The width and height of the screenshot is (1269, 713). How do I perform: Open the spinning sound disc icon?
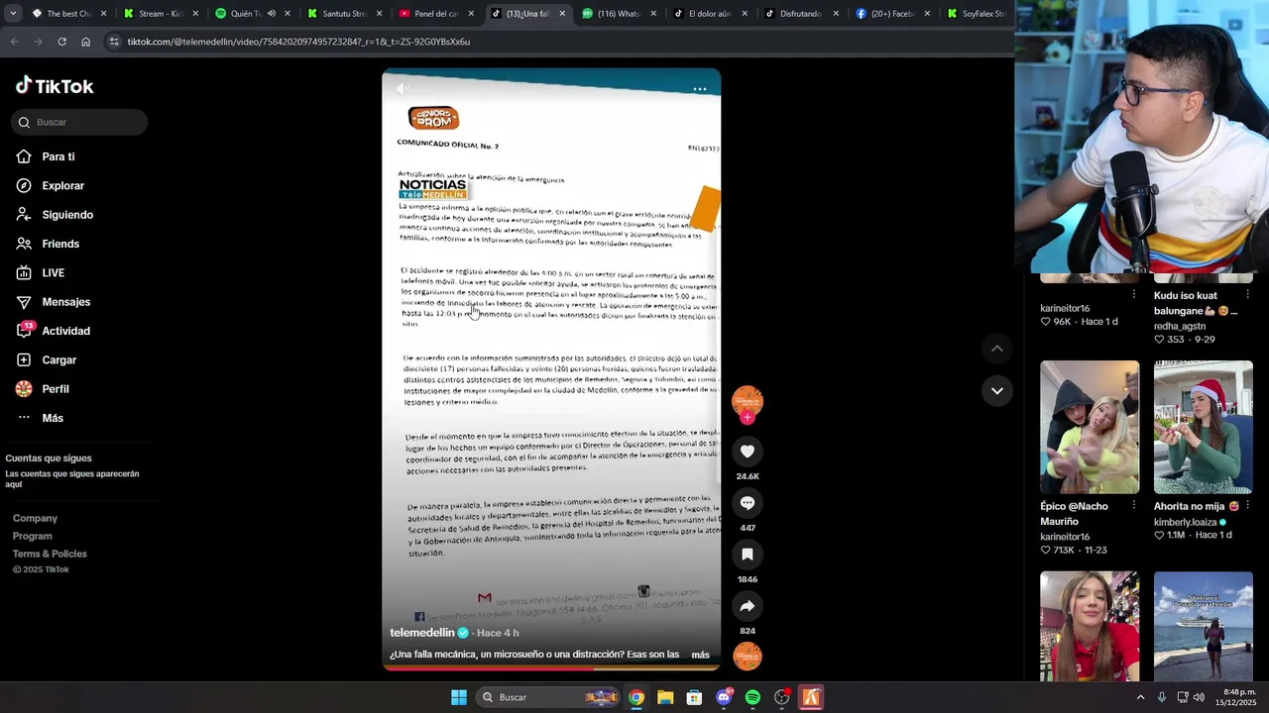tap(748, 656)
